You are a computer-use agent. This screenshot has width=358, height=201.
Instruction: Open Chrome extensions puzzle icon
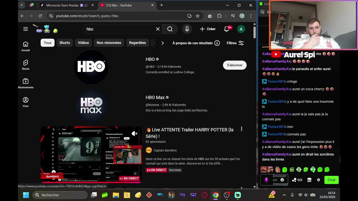coord(220,16)
